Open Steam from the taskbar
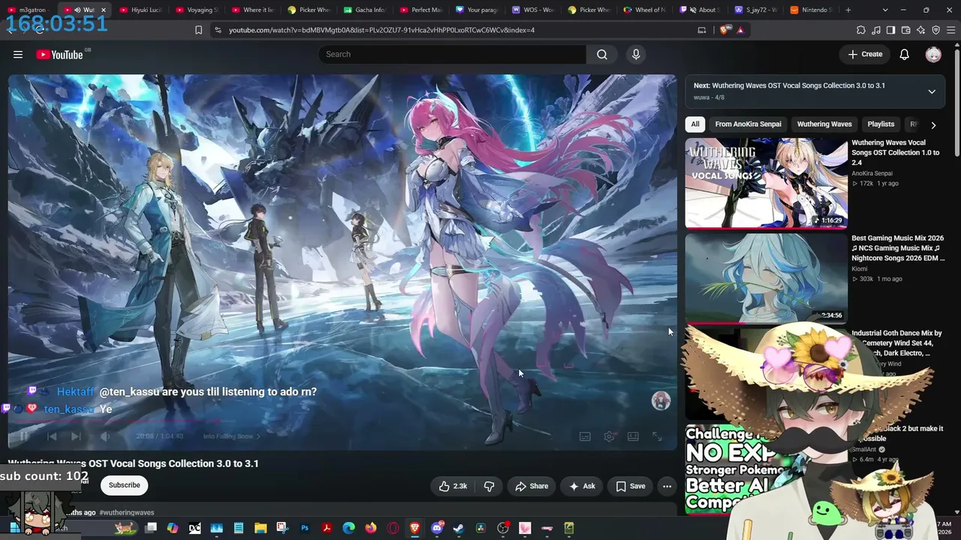 459,528
